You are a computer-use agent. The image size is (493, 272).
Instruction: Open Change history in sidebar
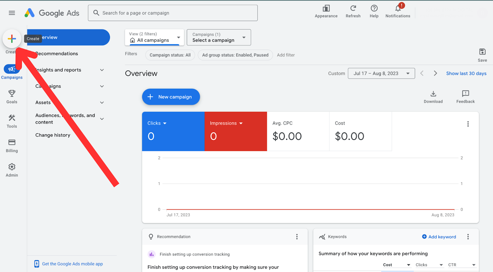(x=53, y=135)
